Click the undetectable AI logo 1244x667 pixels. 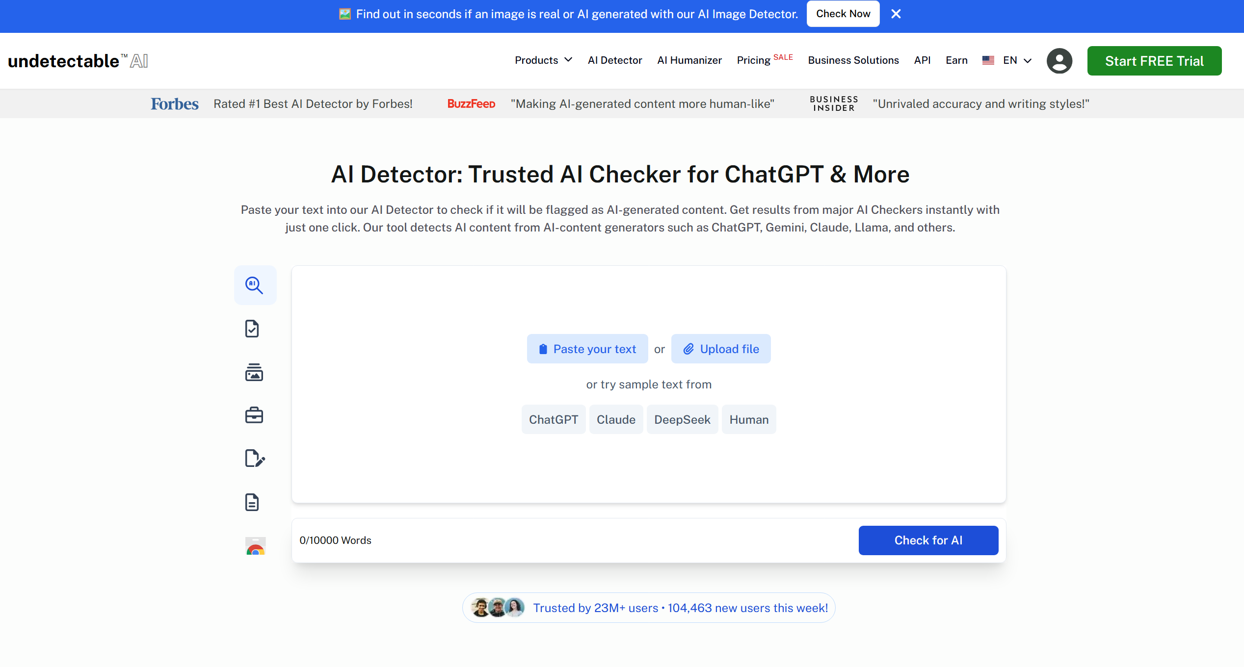pos(78,61)
